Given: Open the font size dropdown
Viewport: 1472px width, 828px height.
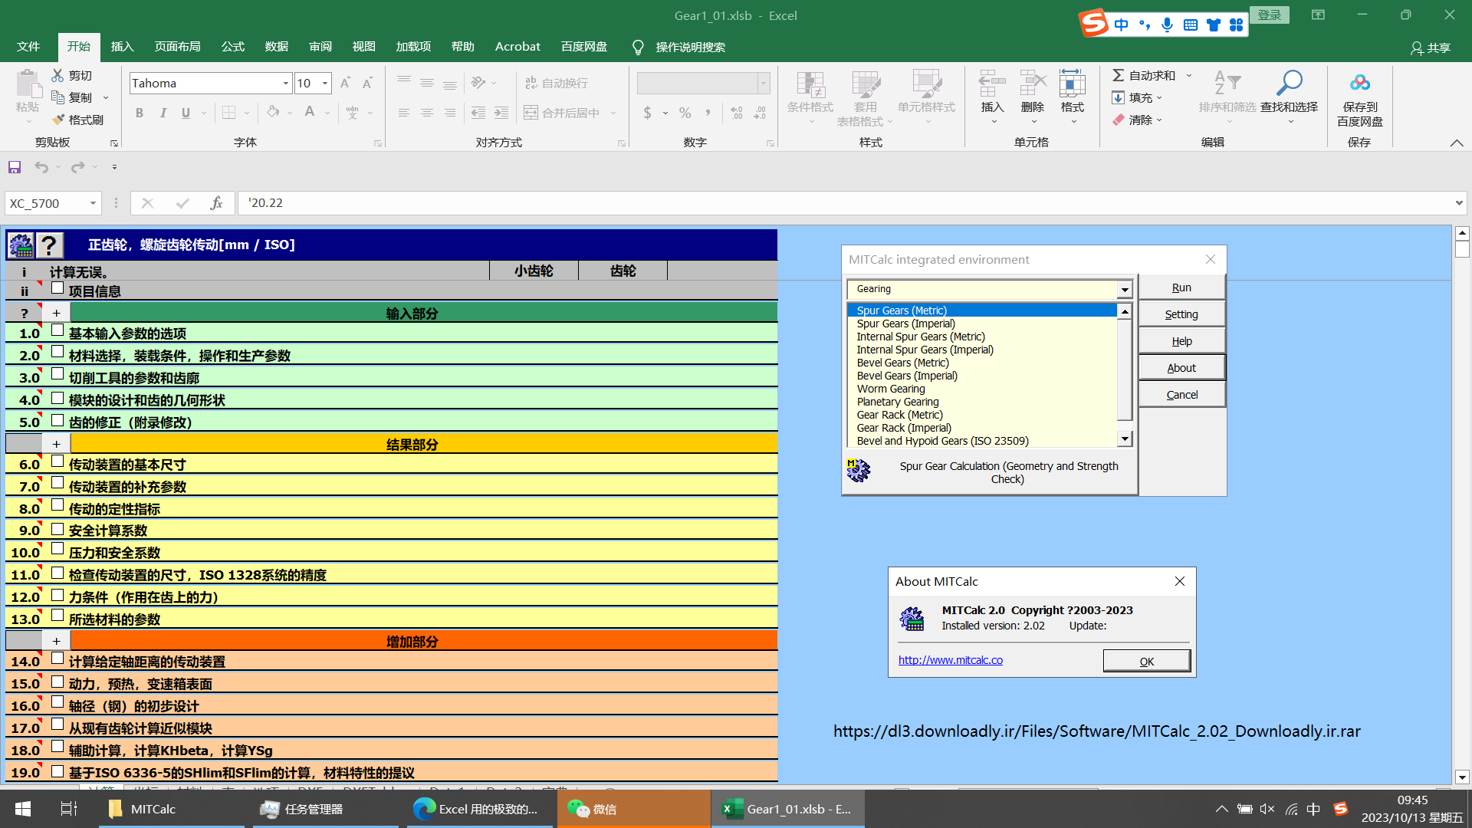Looking at the screenshot, I should (x=325, y=84).
